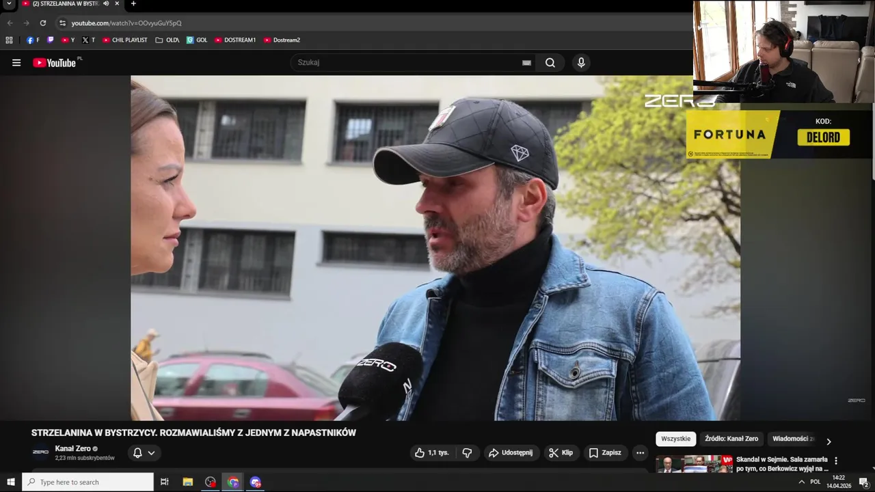The width and height of the screenshot is (875, 492).
Task: Open Skandal w Sejmie video thumbnail
Action: point(694,464)
